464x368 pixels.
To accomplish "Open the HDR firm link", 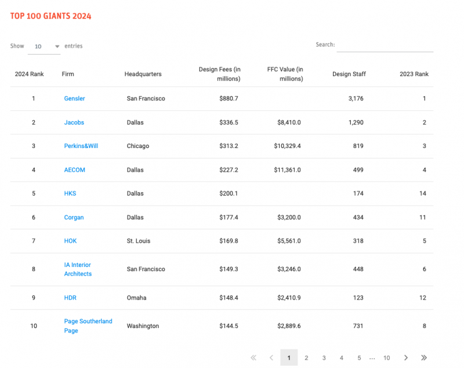I will coord(70,298).
